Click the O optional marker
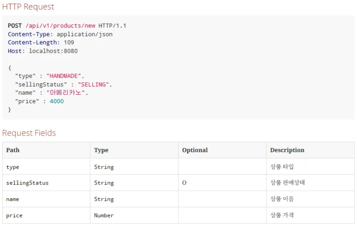 point(184,183)
